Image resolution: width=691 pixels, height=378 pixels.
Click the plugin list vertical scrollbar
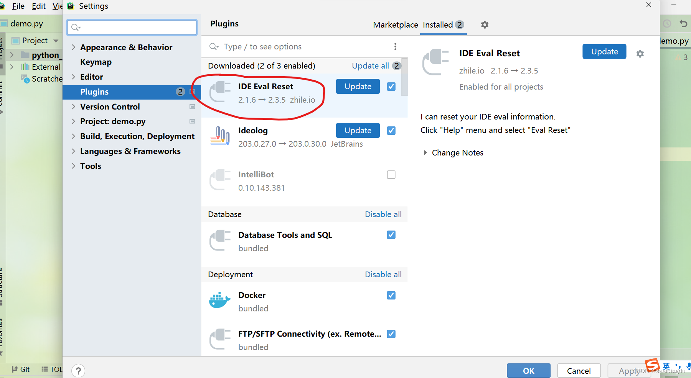click(404, 77)
